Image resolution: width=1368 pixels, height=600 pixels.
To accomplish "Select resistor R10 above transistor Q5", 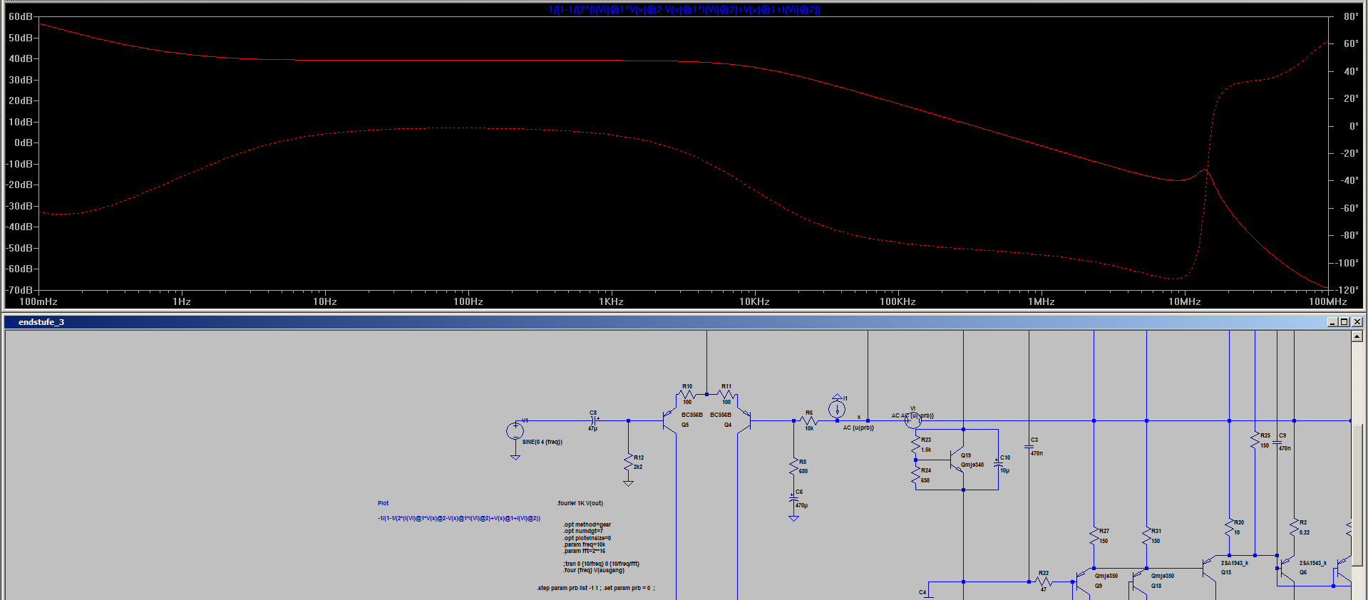I will [x=686, y=394].
